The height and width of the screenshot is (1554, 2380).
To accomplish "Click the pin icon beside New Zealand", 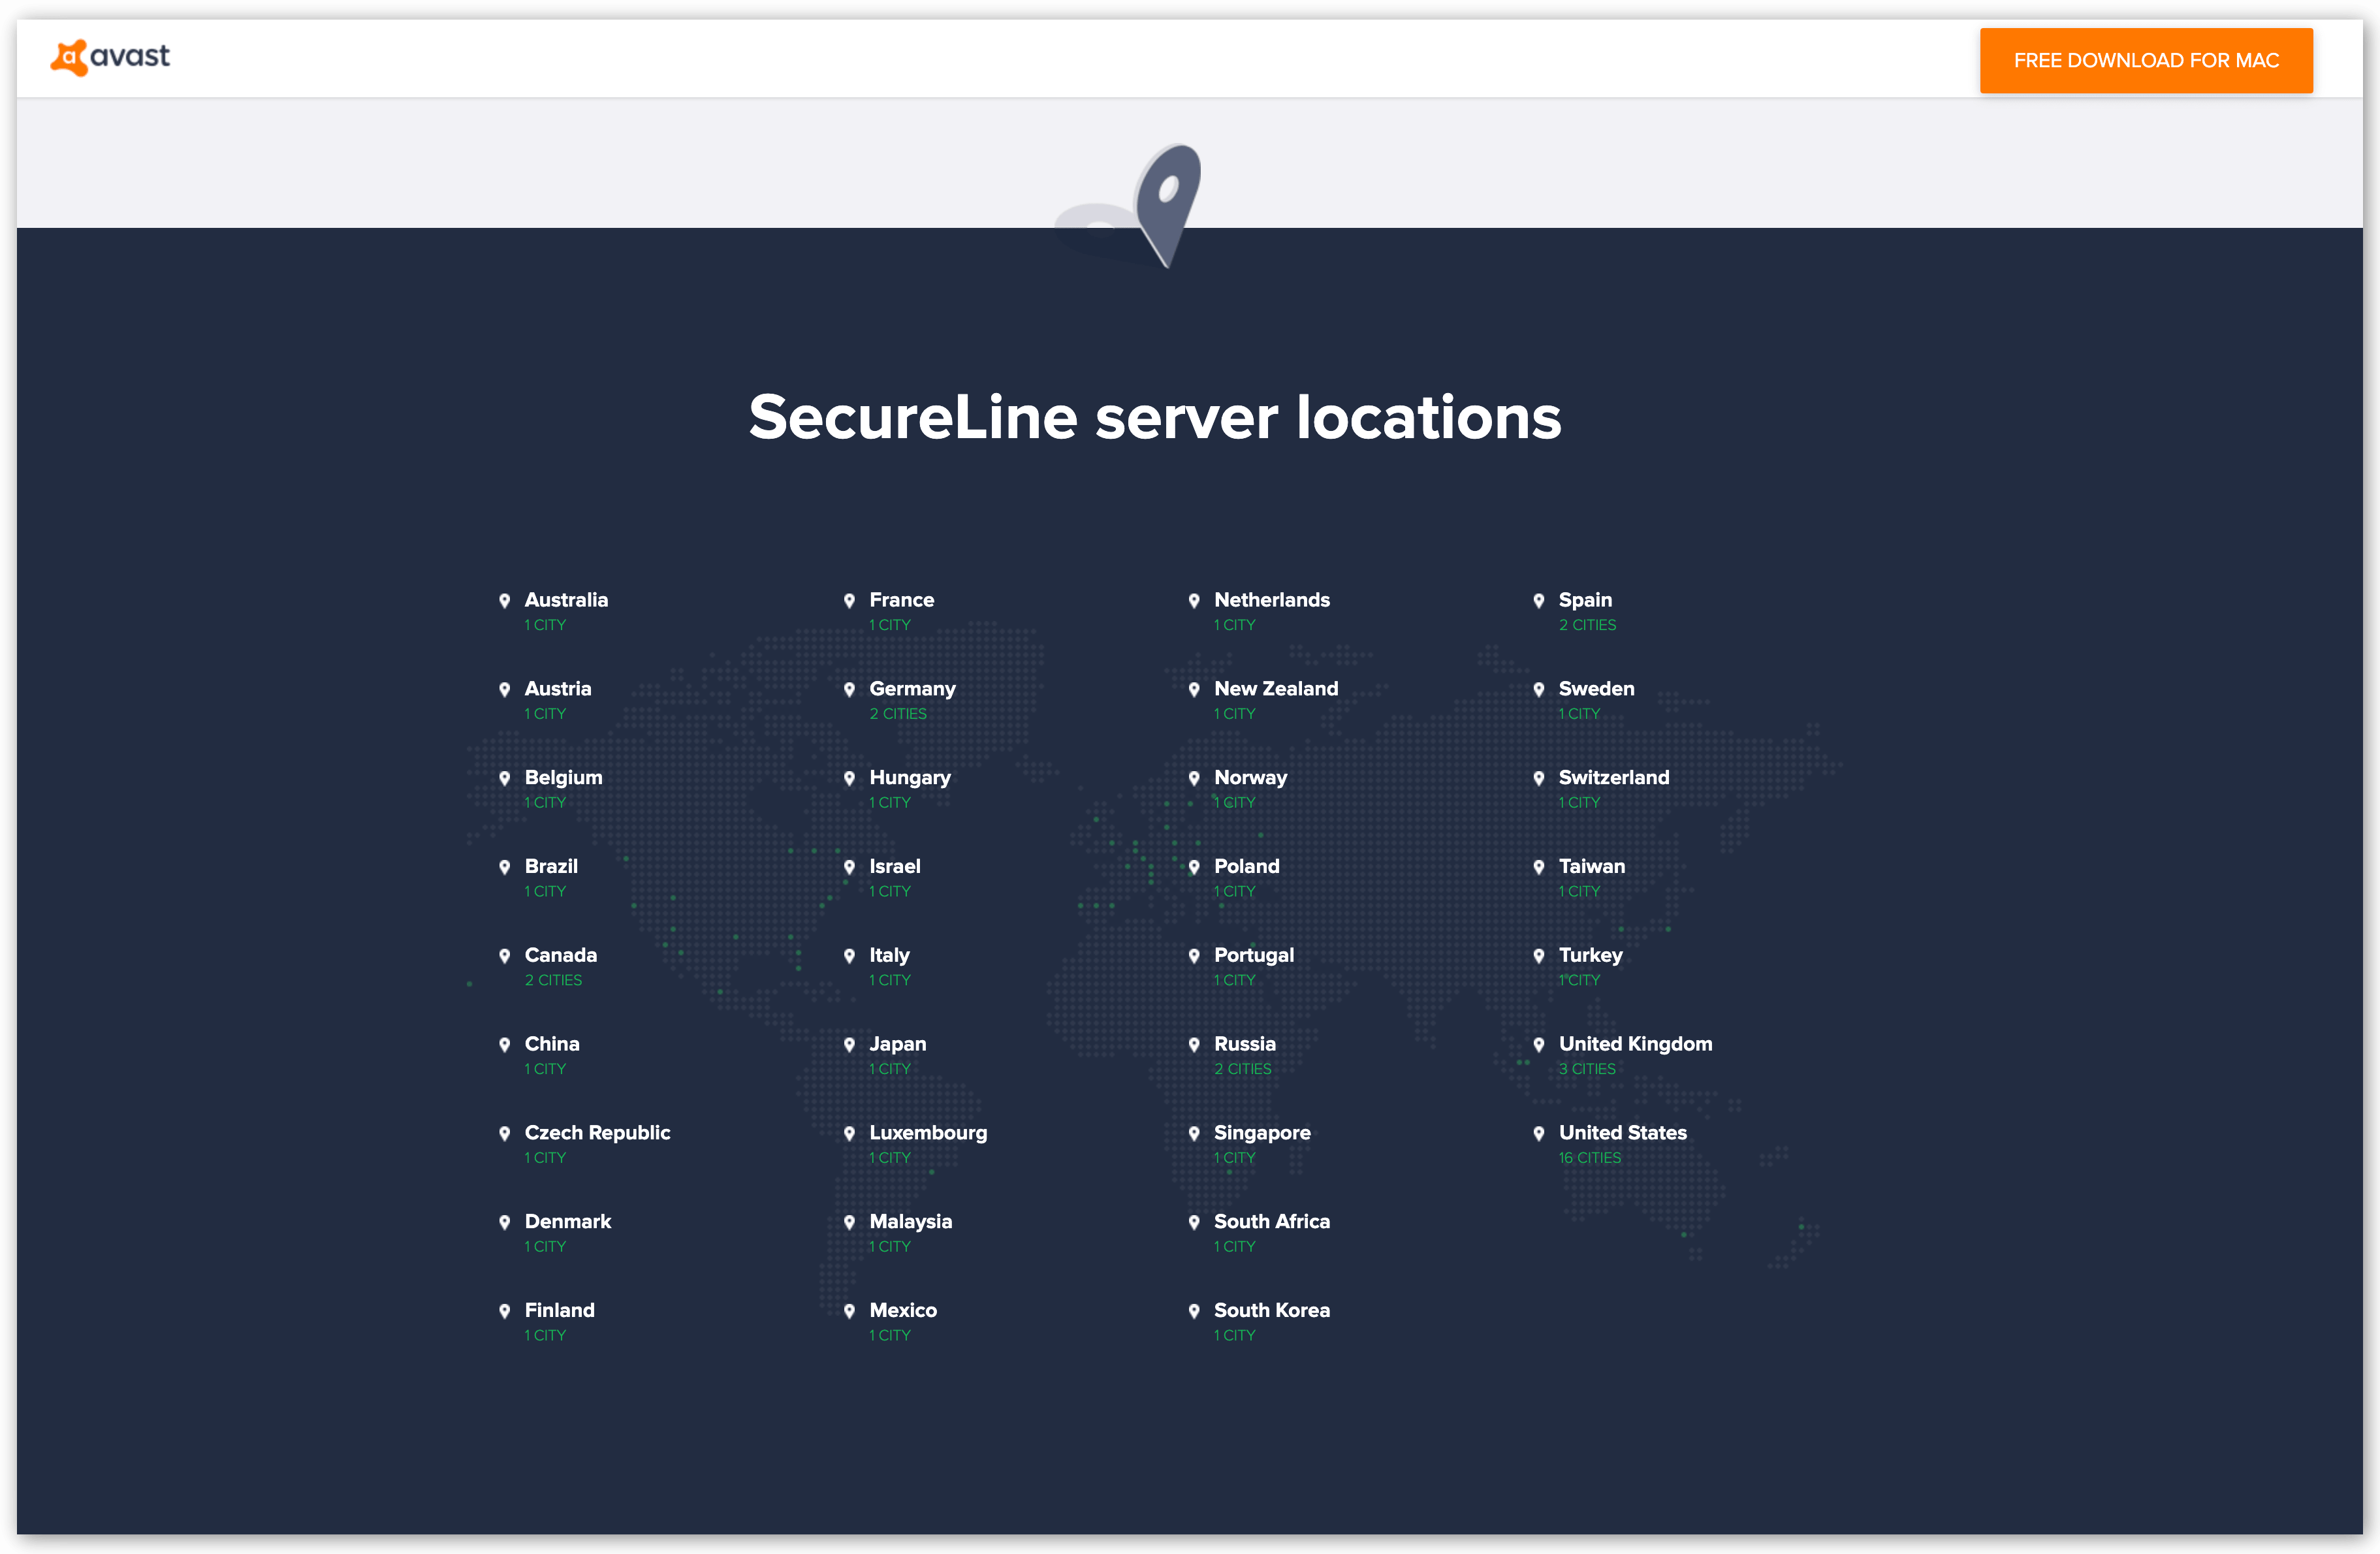I will point(1194,690).
